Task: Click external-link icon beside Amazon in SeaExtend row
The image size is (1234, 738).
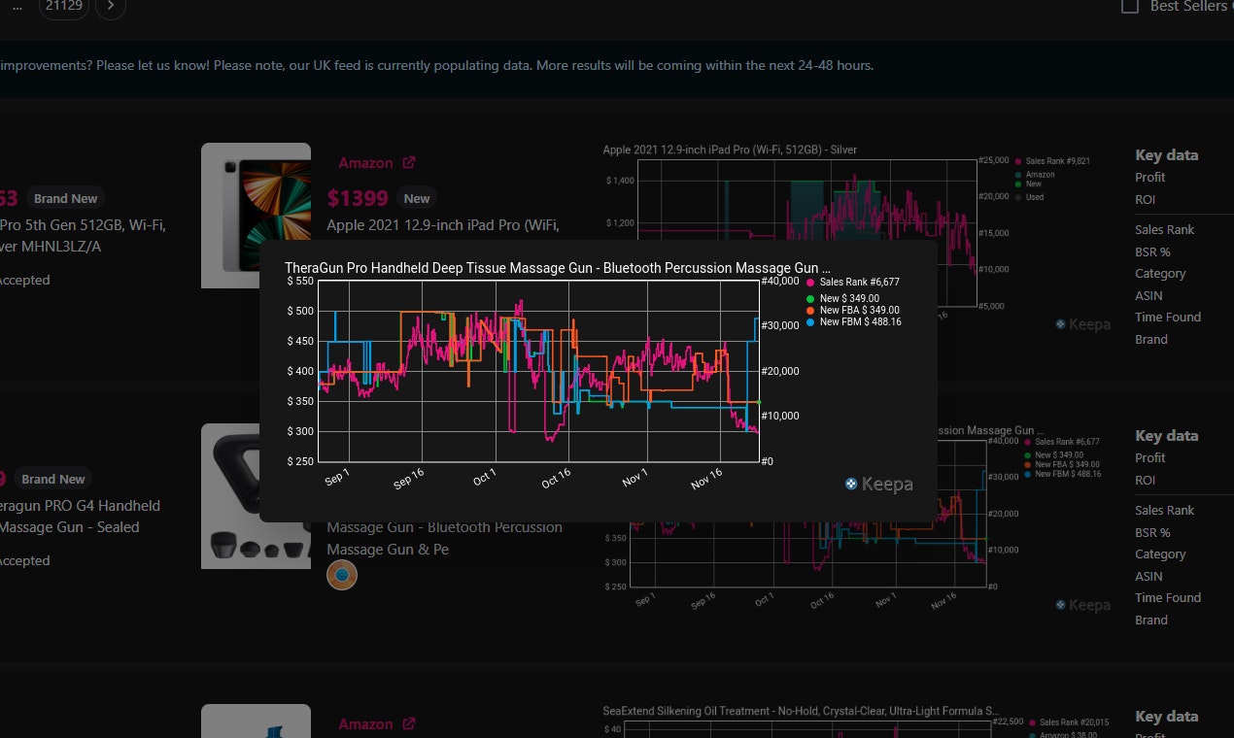Action: tap(409, 723)
